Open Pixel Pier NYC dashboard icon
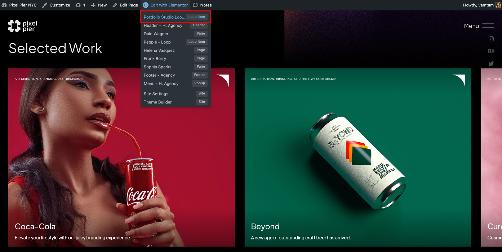Viewport: 502px width, 252px height. 4,5
